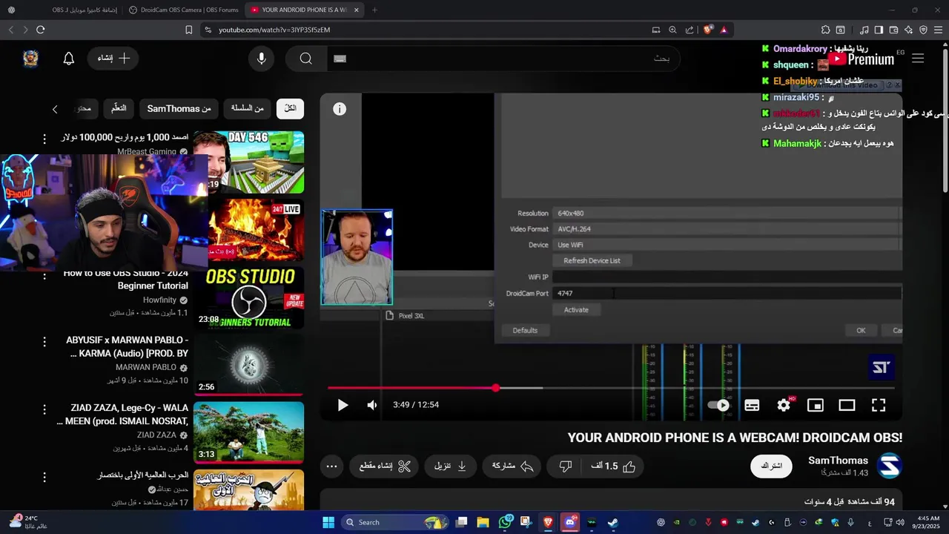The height and width of the screenshot is (534, 949).
Task: Select the filter chip left of SamThomas
Action: (x=119, y=108)
